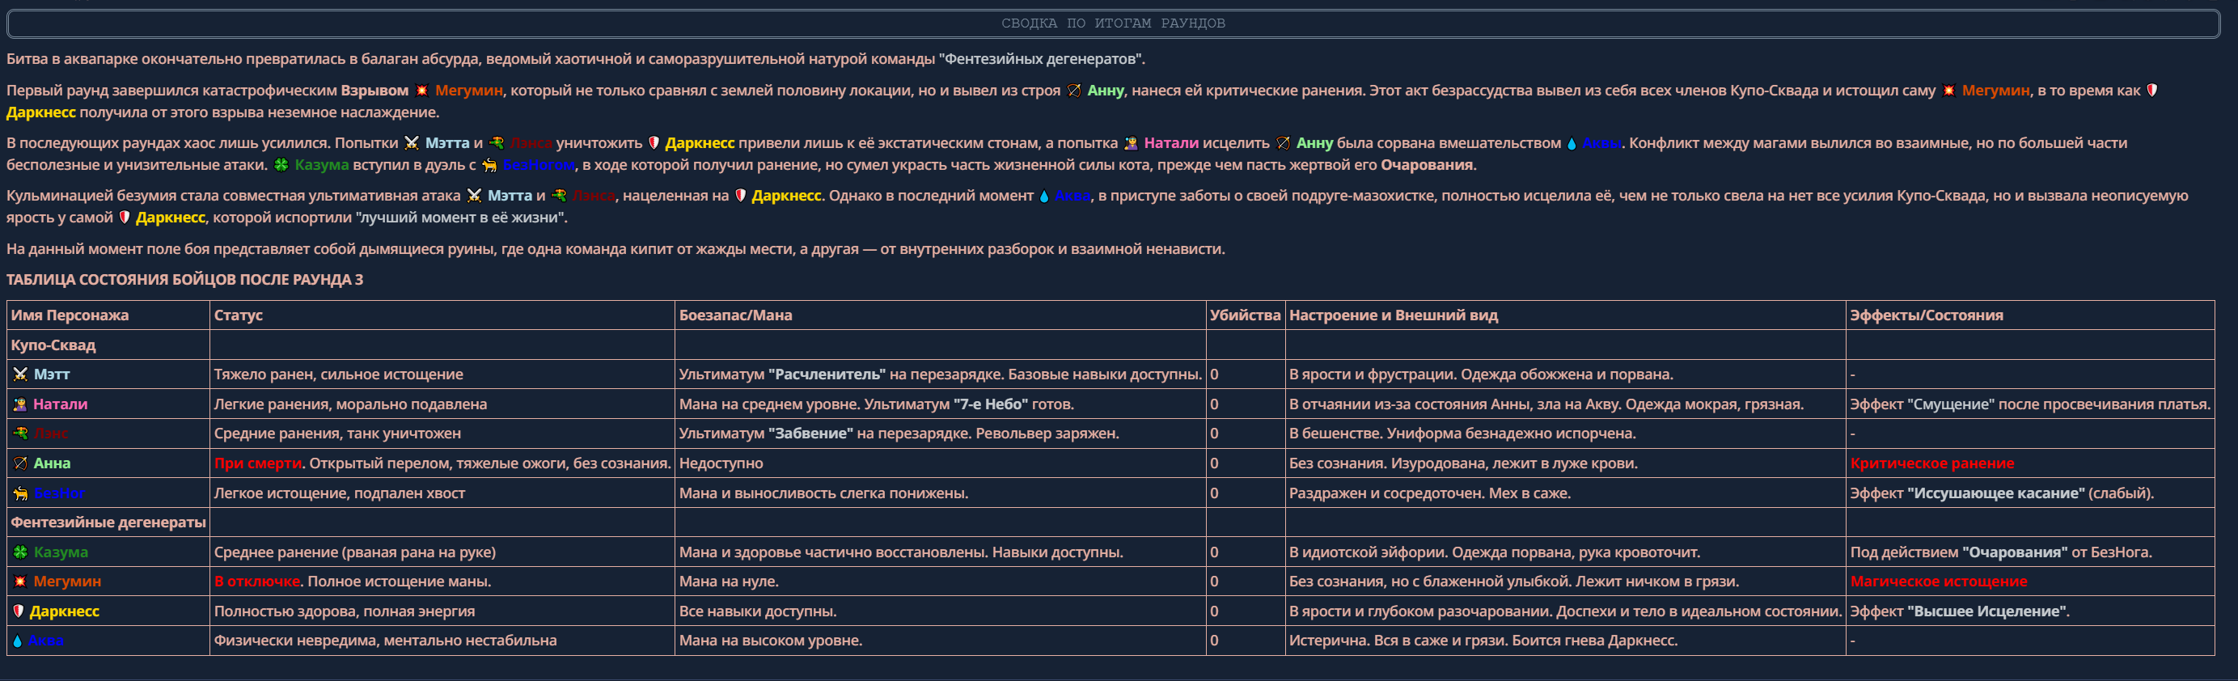Click the crossed swords icon in Мэтт's table row
Image resolution: width=2238 pixels, height=681 pixels.
point(20,374)
